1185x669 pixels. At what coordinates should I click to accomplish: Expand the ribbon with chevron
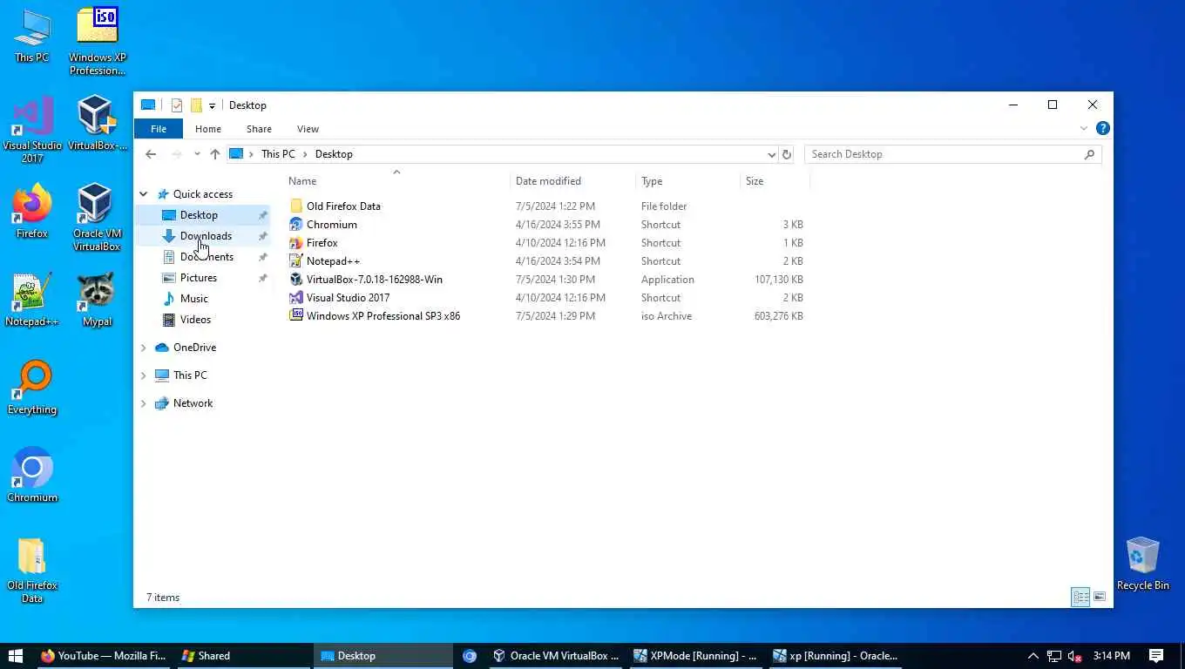click(x=1084, y=128)
